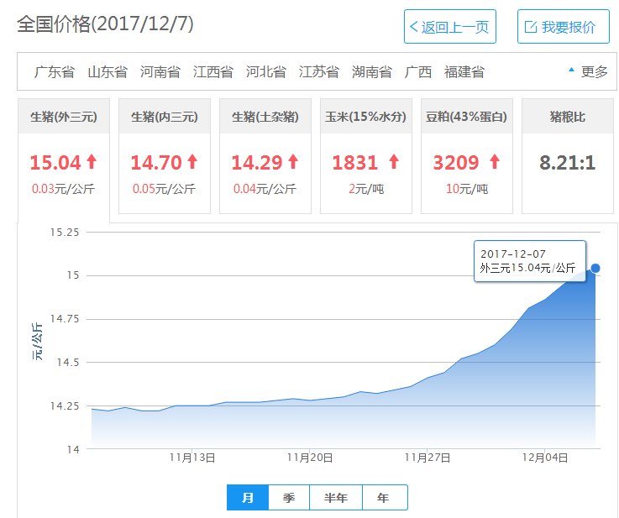Select the 豆粕(43%蛋白) price card
This screenshot has height=518, width=619.
click(466, 156)
